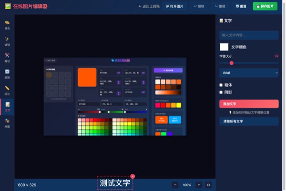Image resolution: width=286 pixels, height=191 pixels.
Task: Click 返回工具箱 back link
Action: [149, 6]
